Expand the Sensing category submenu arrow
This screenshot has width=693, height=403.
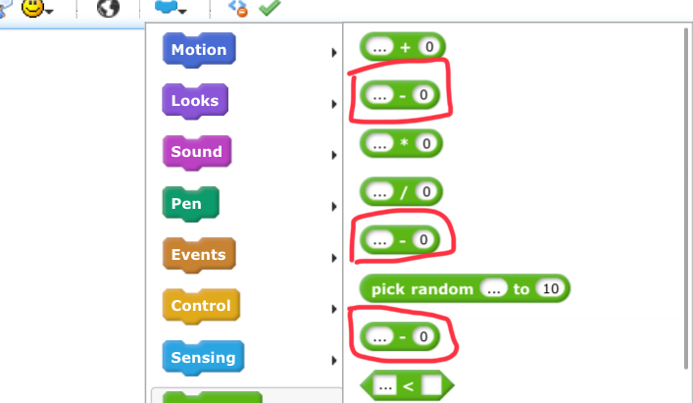point(334,361)
